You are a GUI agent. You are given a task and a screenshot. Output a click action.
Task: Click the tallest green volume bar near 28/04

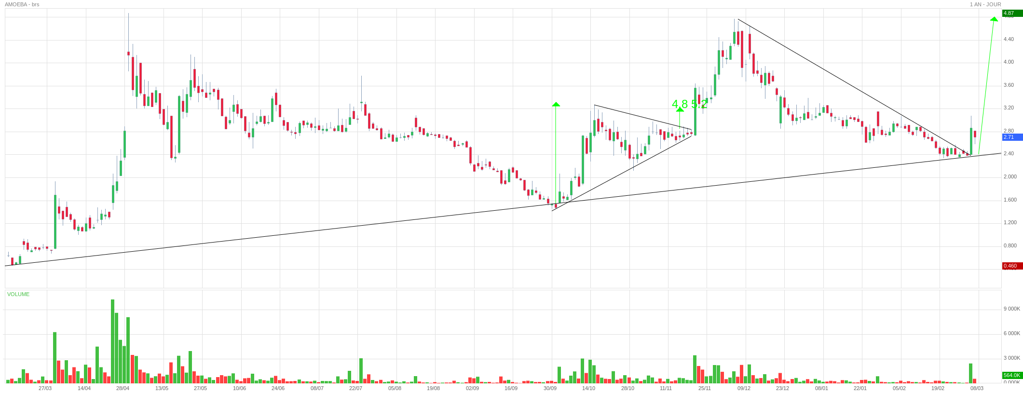112,341
